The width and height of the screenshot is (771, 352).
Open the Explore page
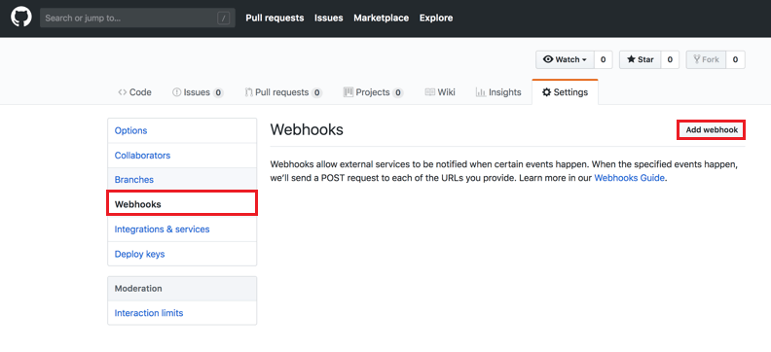tap(436, 18)
